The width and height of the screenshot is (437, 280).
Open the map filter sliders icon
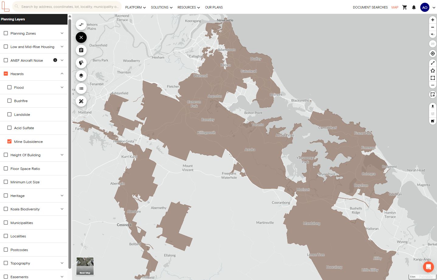432,114
